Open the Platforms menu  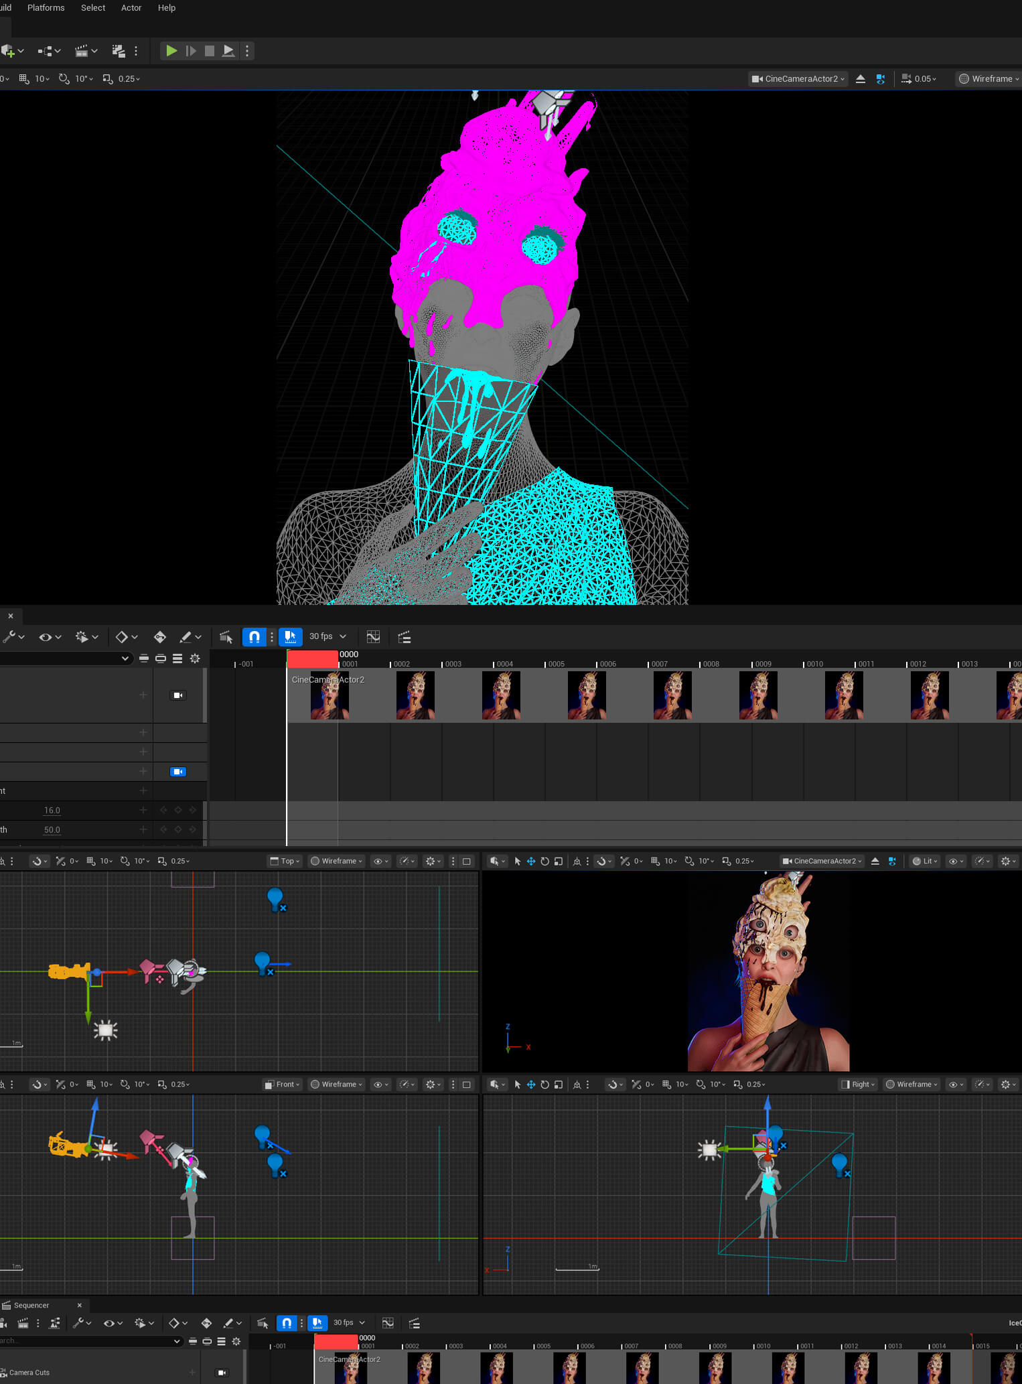click(x=46, y=8)
